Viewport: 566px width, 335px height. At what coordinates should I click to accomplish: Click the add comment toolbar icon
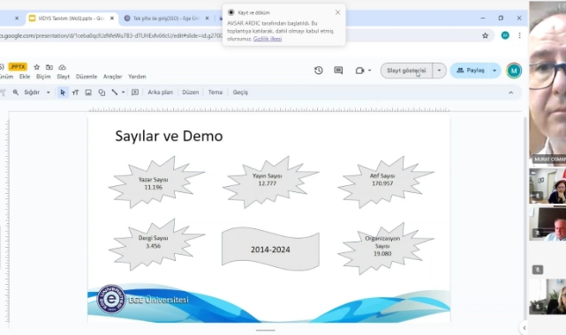(x=135, y=93)
